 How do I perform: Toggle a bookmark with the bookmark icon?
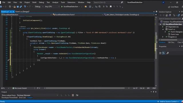pos(111,7)
